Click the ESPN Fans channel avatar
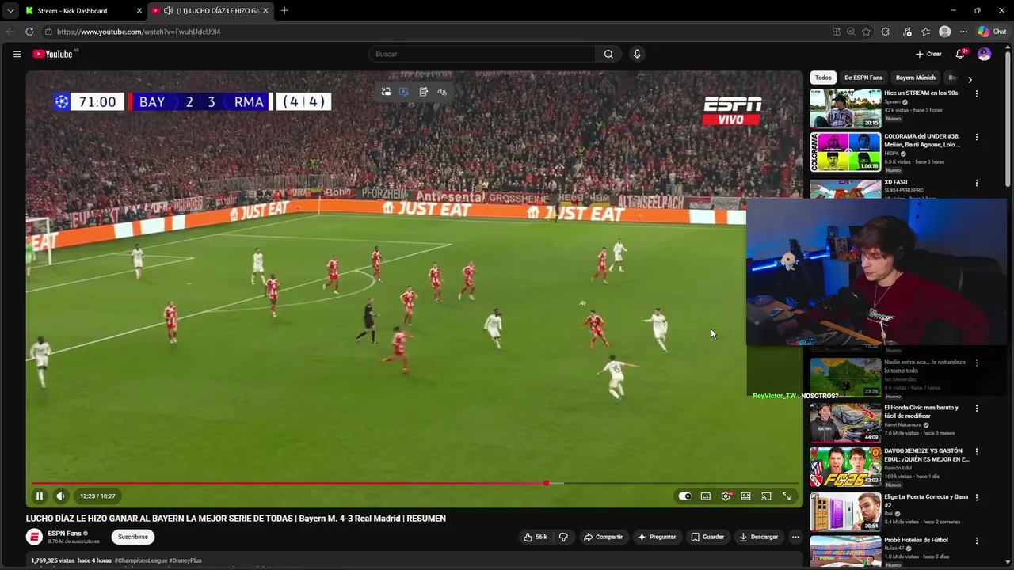 34,537
